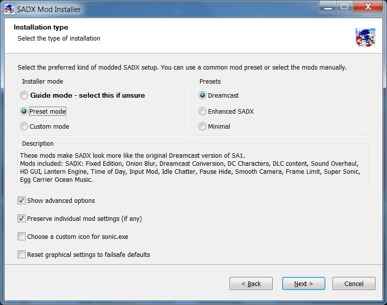Image resolution: width=387 pixels, height=305 pixels.
Task: Click the SADX Mod Installer title text
Action: [49, 10]
